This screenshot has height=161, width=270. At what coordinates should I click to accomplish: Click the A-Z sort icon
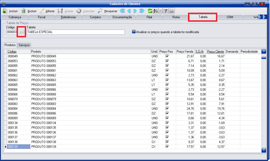coord(156,11)
